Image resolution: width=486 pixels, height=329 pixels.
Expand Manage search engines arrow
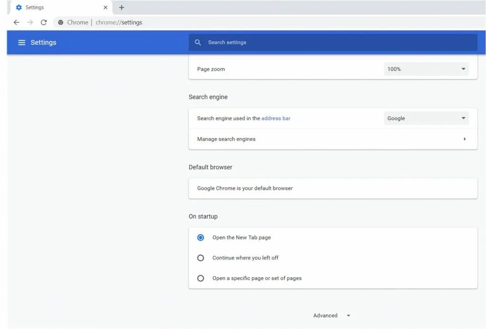[x=465, y=139]
